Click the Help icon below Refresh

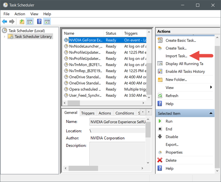pyautogui.click(x=160, y=104)
